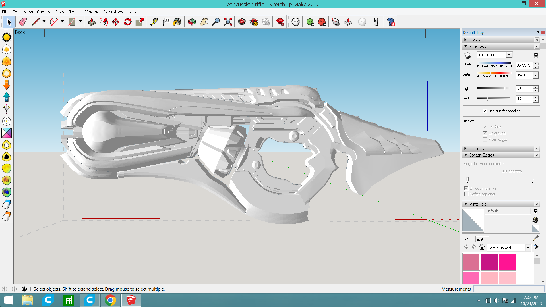The width and height of the screenshot is (546, 307).
Task: Open the 05/28 date dropdown
Action: point(535,75)
